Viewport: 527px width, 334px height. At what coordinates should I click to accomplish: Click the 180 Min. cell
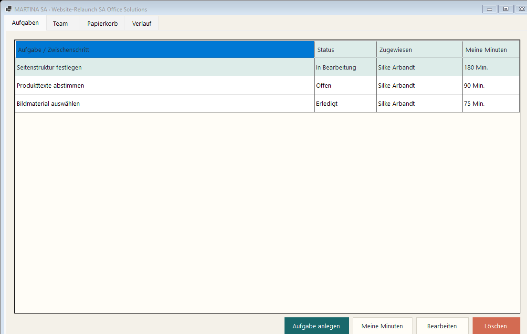point(491,67)
